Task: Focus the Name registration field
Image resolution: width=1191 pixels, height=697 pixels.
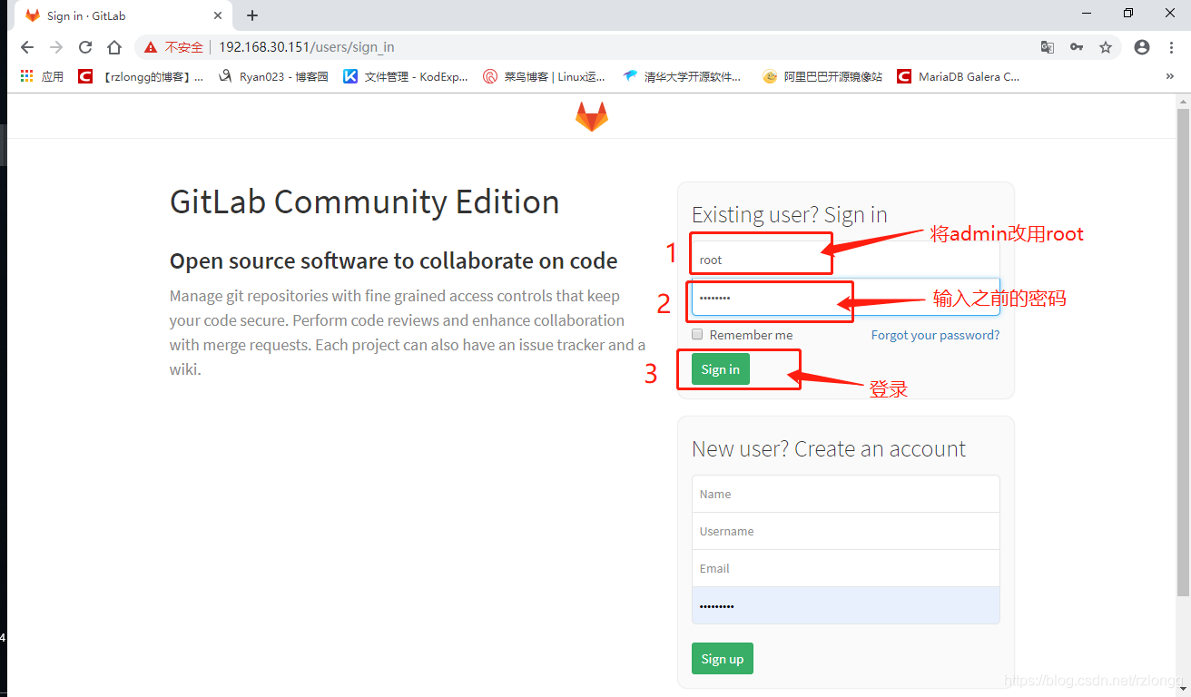Action: click(846, 494)
